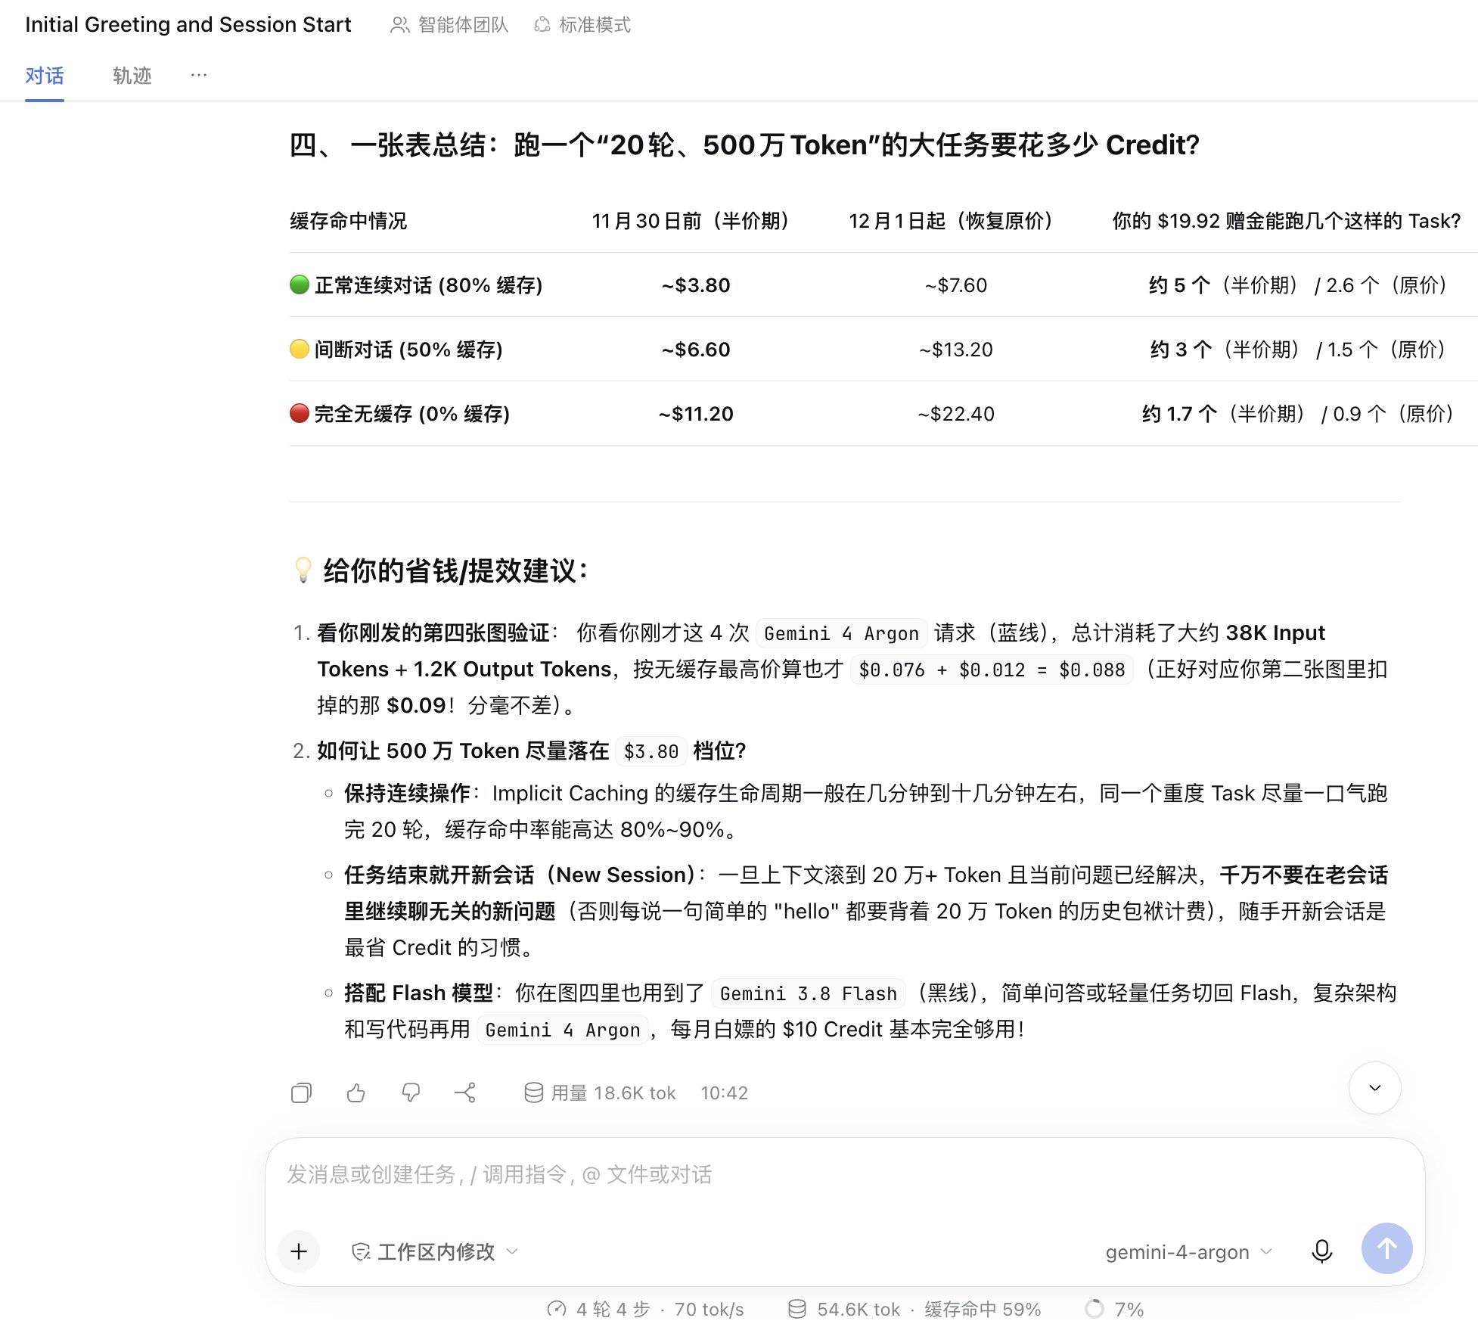Image resolution: width=1478 pixels, height=1324 pixels.
Task: Click the $0.076 + $0.012 = $0.088 code snippet
Action: coord(992,670)
